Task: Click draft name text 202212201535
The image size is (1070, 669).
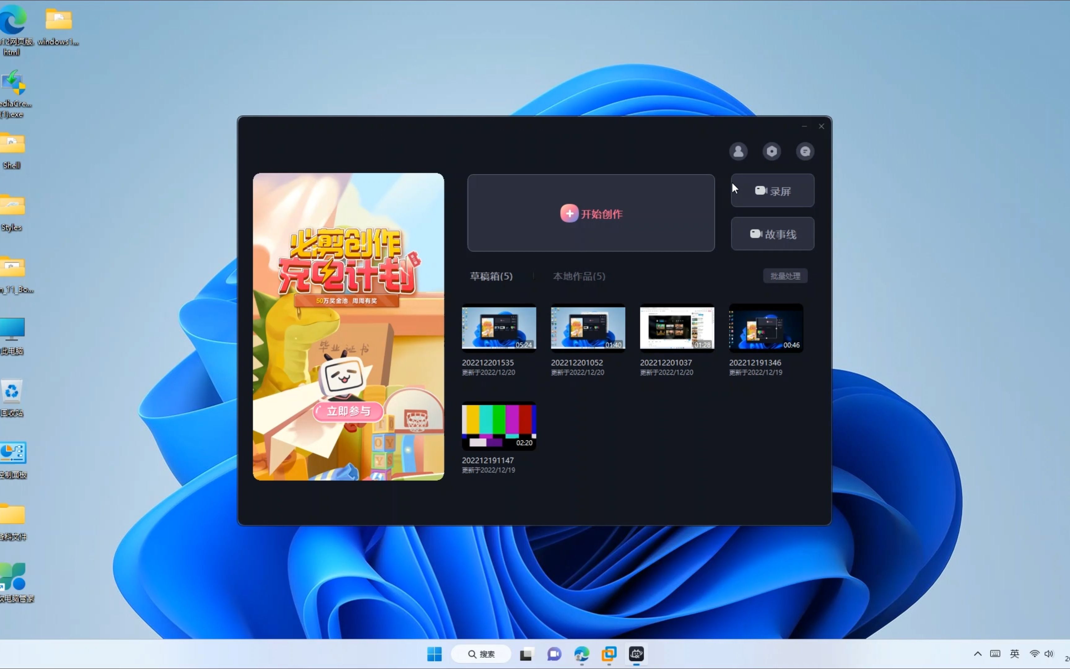Action: [x=488, y=362]
